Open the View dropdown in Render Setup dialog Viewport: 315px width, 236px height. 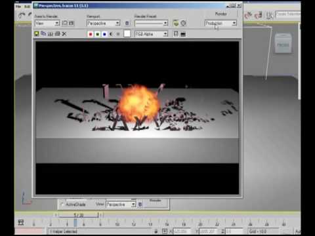121,205
